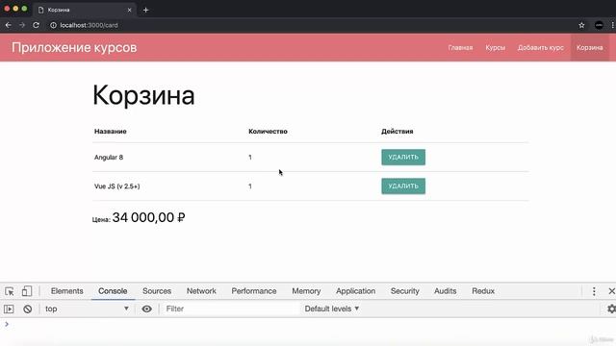Switch to the Performance tab

pos(254,291)
